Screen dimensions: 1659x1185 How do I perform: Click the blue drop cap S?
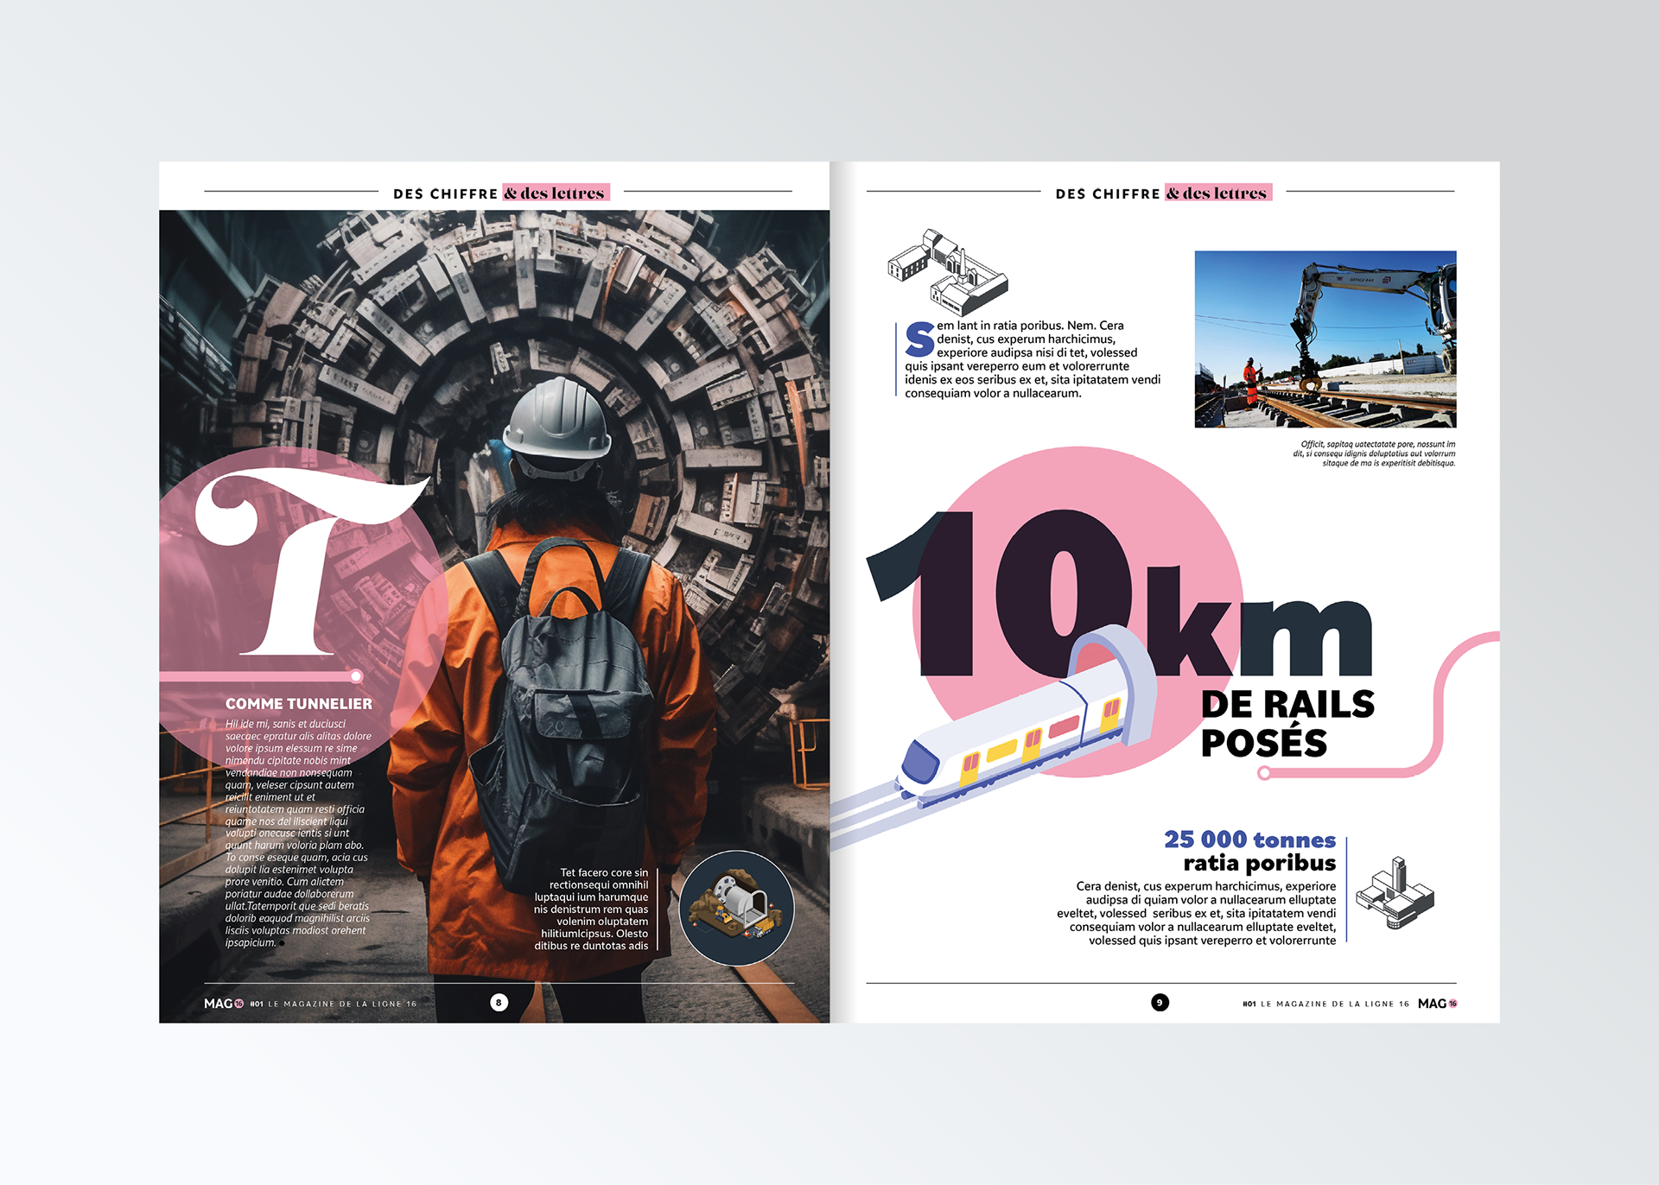(919, 339)
